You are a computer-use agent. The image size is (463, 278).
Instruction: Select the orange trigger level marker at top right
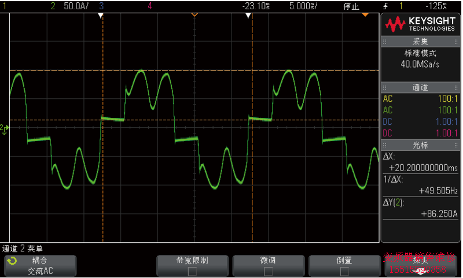365,15
